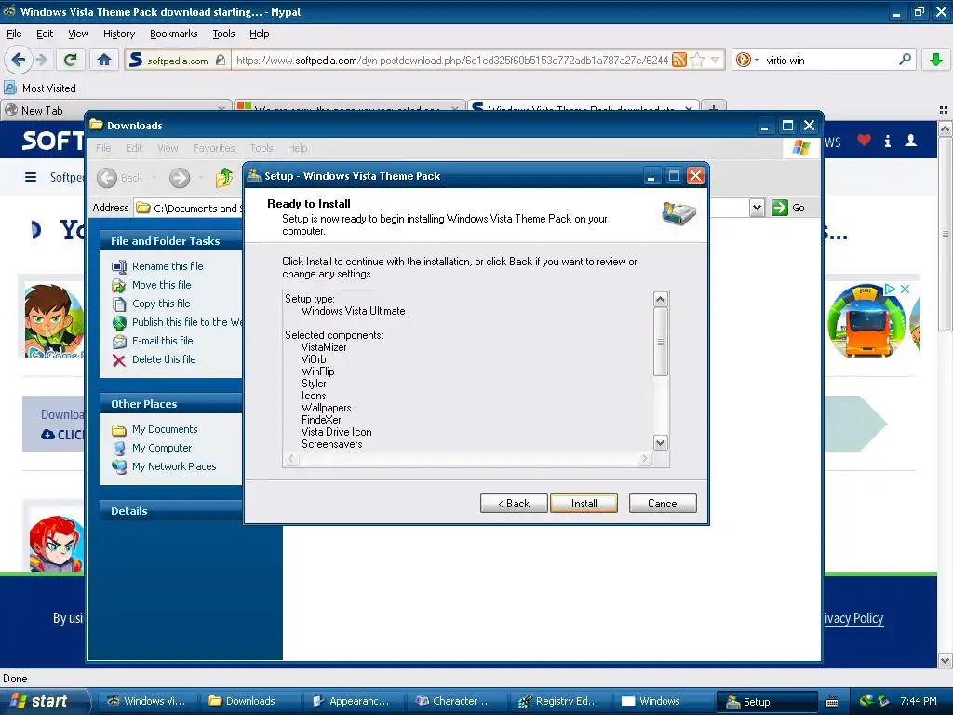This screenshot has width=953, height=715.
Task: Click the browser forward arrow button
Action: (41, 60)
